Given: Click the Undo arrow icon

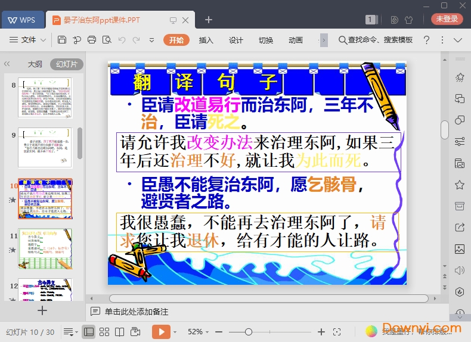Looking at the screenshot, I should tap(122, 40).
